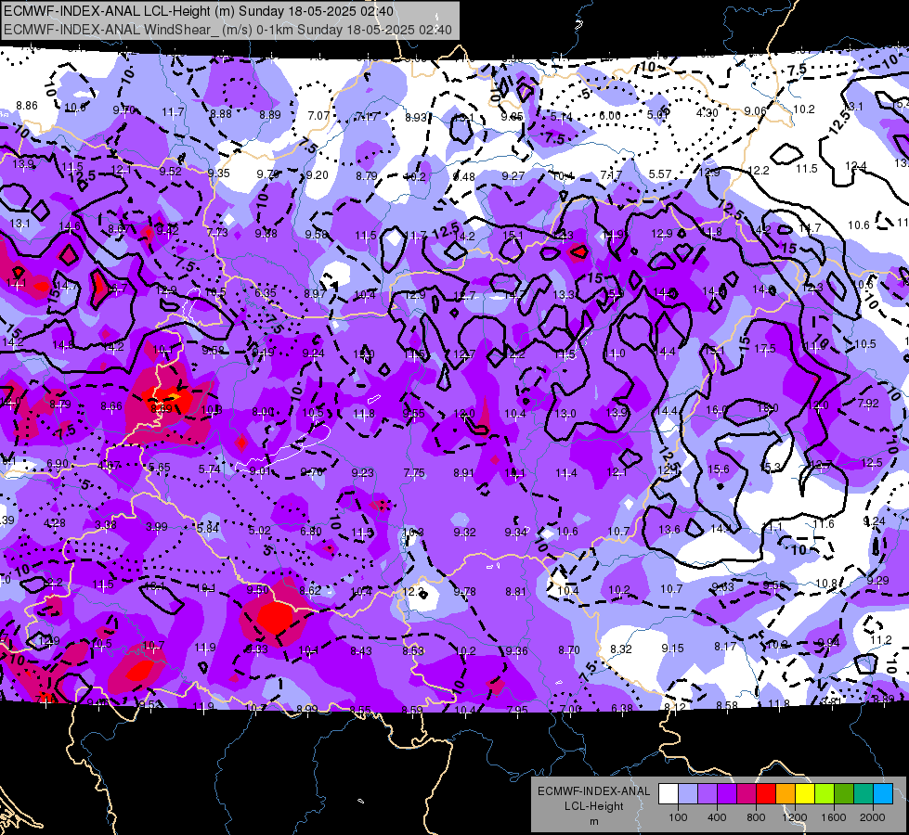Viewport: 909px width, 835px height.
Task: Click the yellow swatch in the legend
Action: click(805, 794)
